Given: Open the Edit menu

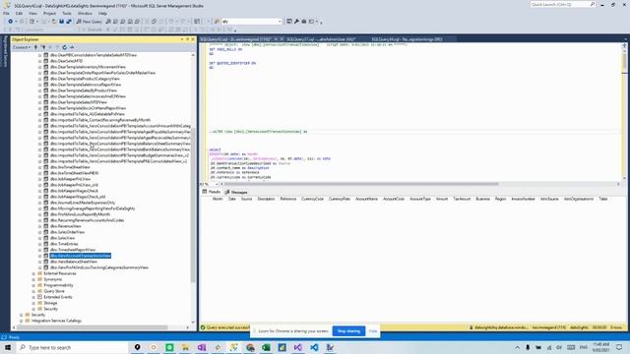Looking at the screenshot, I should click(x=19, y=13).
